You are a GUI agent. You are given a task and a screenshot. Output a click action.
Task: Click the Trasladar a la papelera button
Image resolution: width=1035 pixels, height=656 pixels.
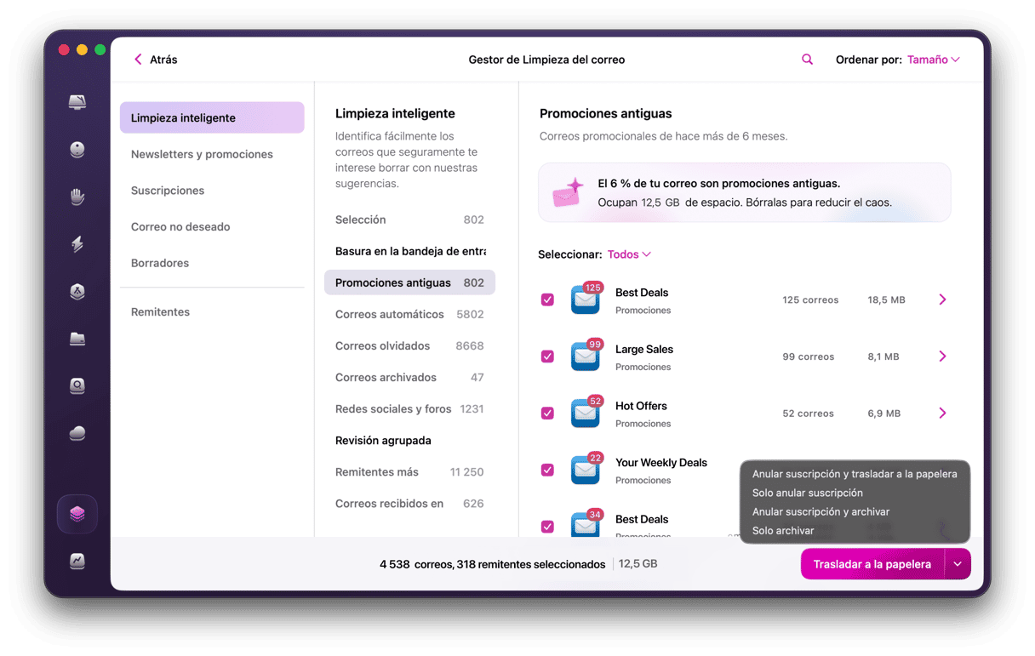click(x=872, y=564)
